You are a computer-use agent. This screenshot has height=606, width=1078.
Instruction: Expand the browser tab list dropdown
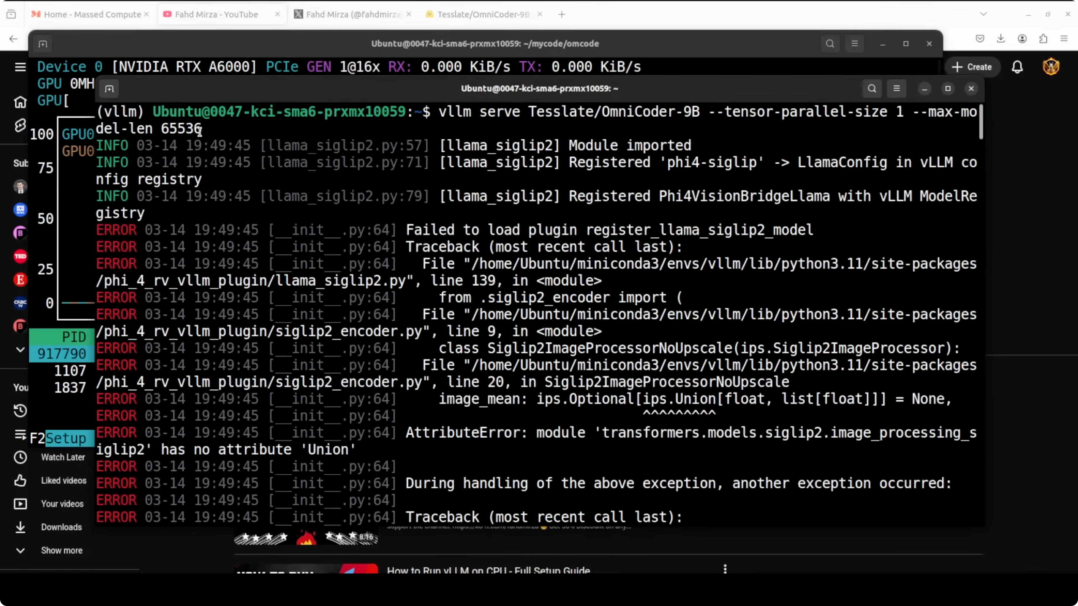[x=983, y=14]
